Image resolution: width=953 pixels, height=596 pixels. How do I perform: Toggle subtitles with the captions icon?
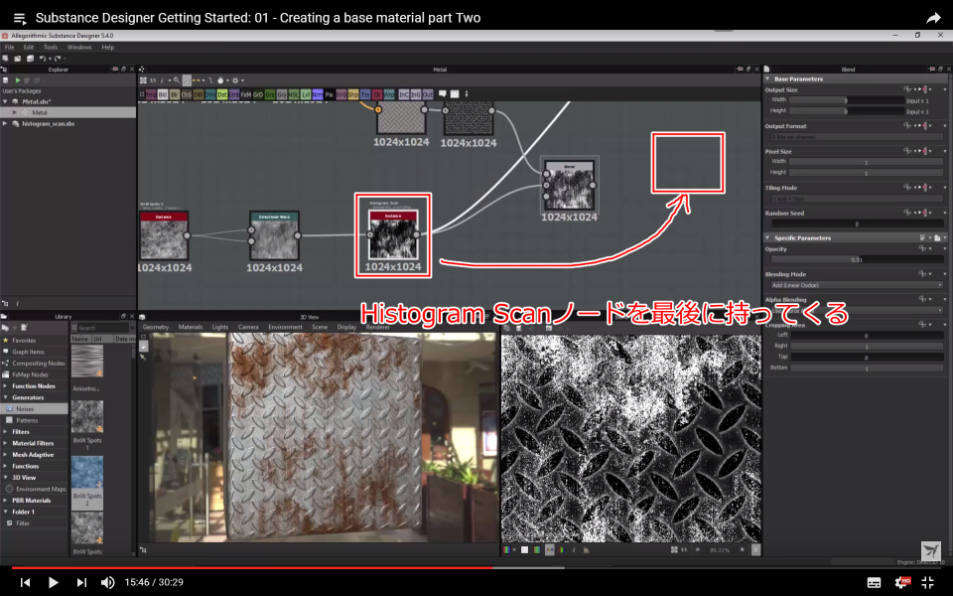tap(874, 583)
